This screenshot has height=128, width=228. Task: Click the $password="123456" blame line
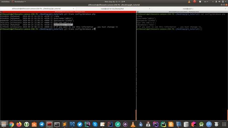click(37, 21)
